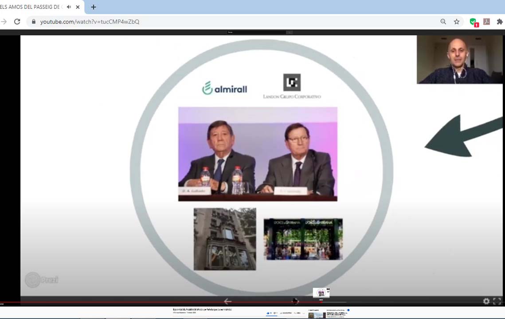
Task: Click the suggested video thumbnail below
Action: click(317, 315)
